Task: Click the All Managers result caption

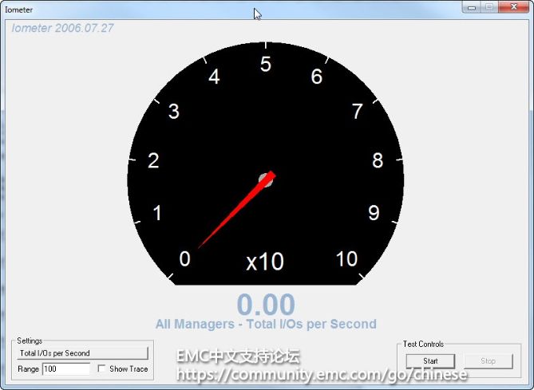Action: pyautogui.click(x=266, y=324)
